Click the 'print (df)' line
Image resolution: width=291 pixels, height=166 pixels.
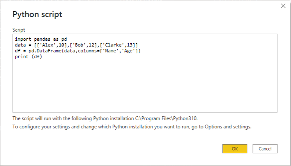coord(29,57)
